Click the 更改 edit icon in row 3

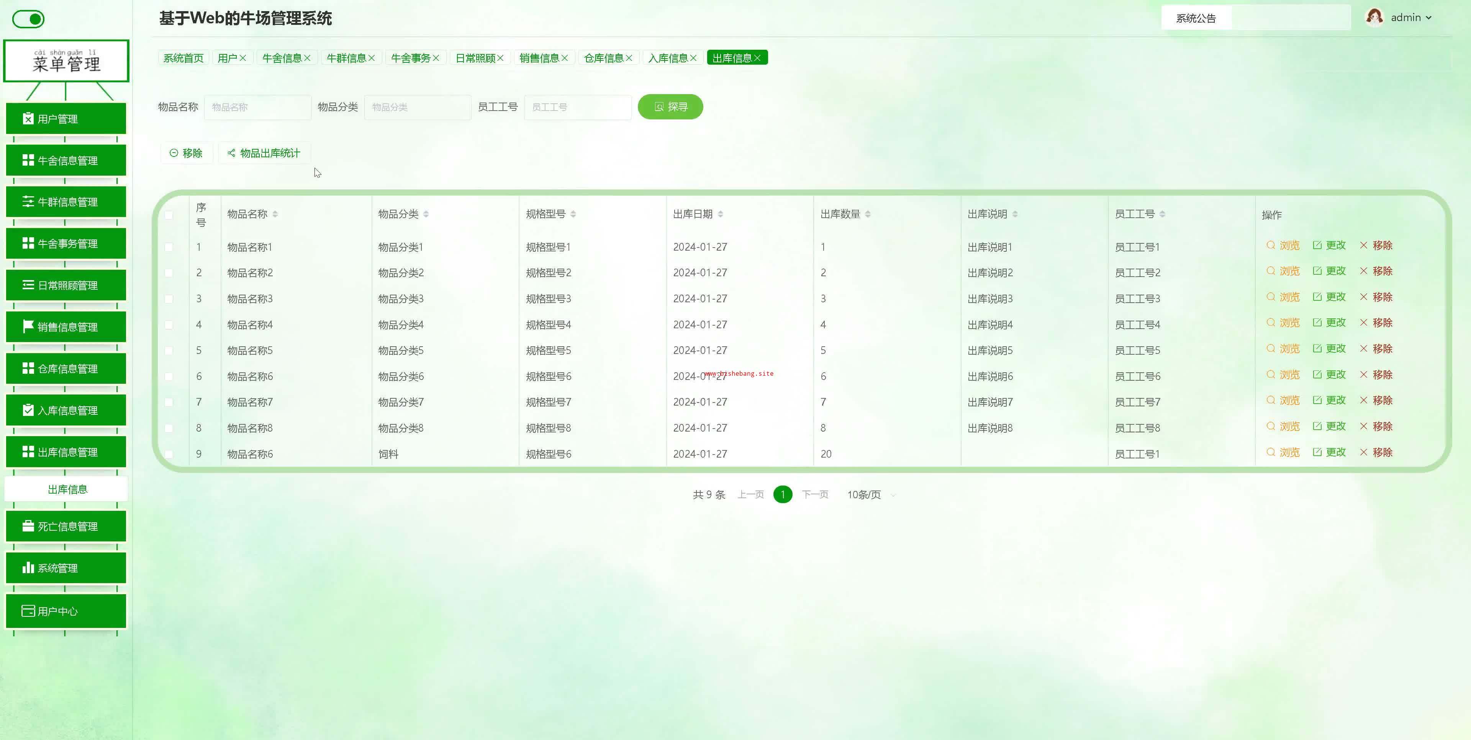pos(1317,297)
